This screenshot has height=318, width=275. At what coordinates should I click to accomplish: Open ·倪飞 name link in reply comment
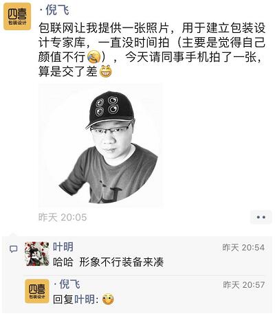point(67,284)
